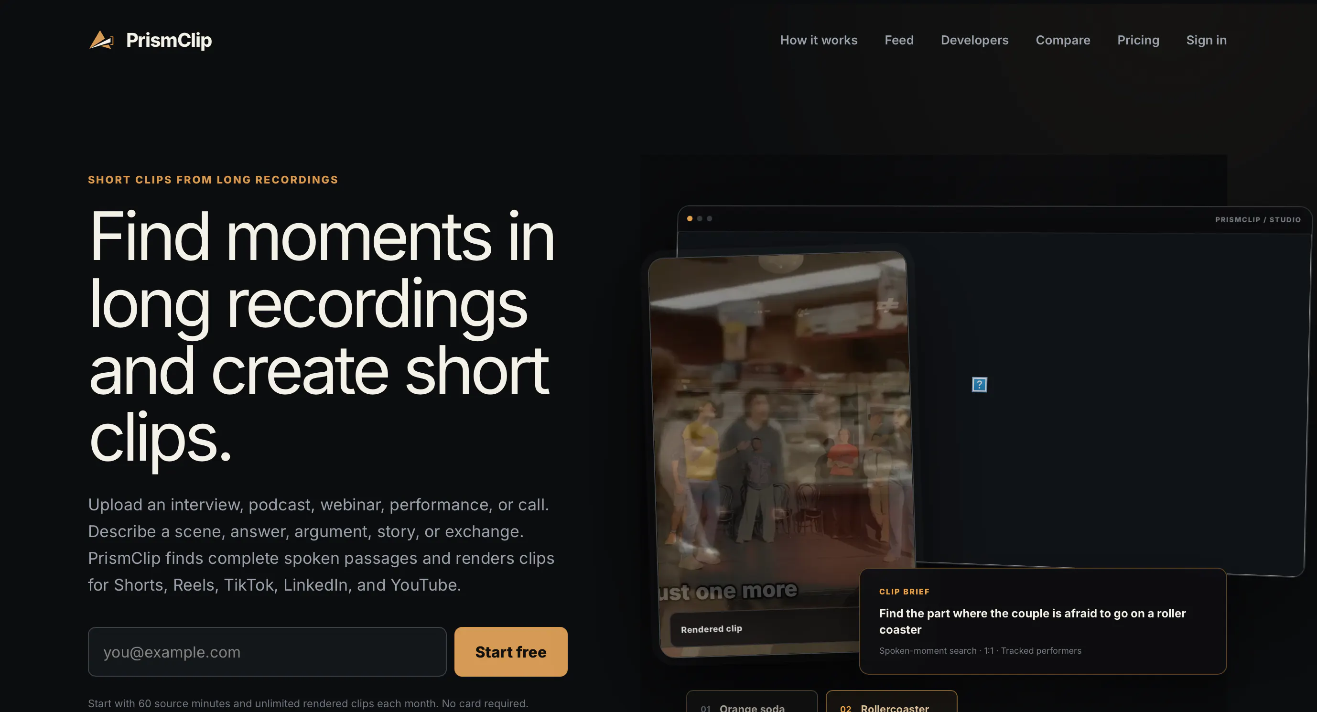Click the Sign in link
Viewport: 1317px width, 712px height.
pyautogui.click(x=1206, y=40)
